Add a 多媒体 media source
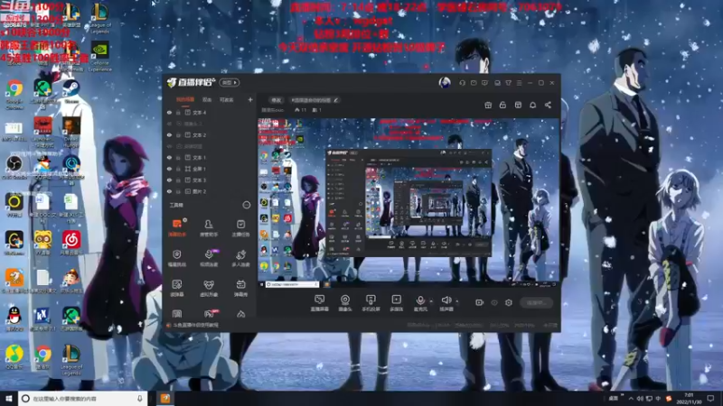Screen dimensions: 723x406 (396, 303)
